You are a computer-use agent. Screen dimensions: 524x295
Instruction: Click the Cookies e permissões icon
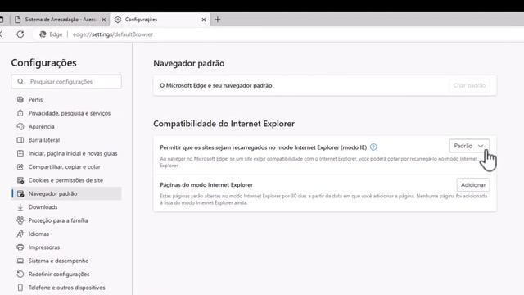[x=20, y=180]
